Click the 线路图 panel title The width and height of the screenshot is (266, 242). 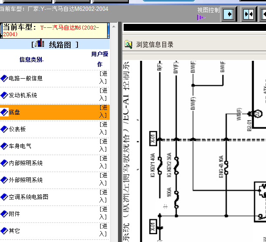(60, 45)
